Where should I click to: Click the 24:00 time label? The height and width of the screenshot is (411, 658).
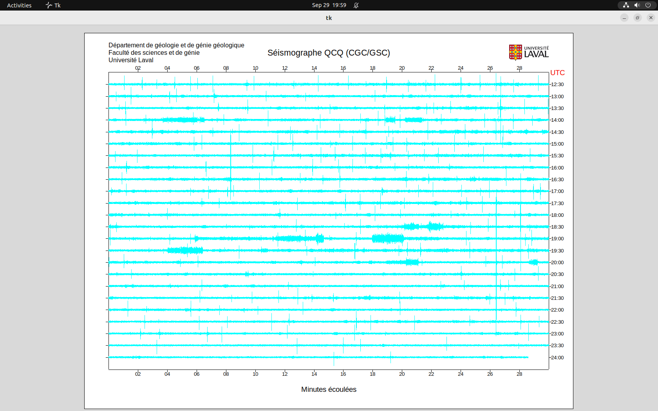(x=557, y=358)
